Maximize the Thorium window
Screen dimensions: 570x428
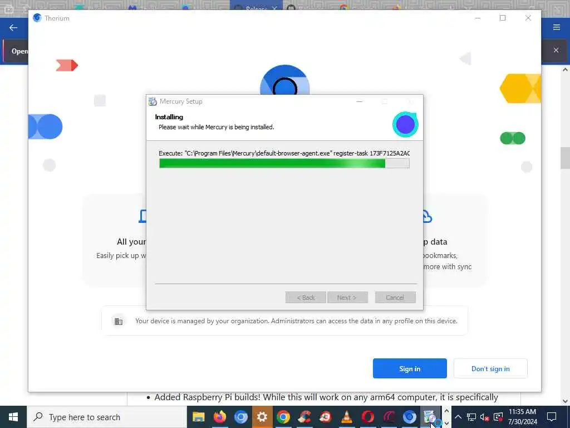pyautogui.click(x=503, y=18)
